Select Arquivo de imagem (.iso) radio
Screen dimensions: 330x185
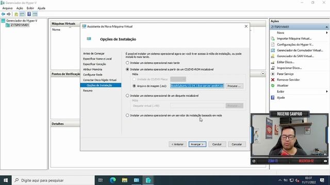point(134,86)
